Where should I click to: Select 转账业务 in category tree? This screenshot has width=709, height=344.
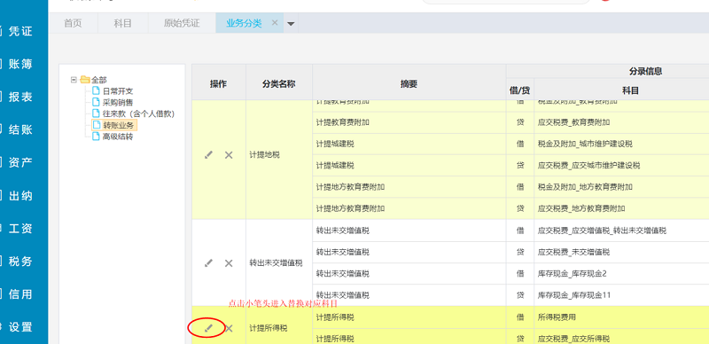114,125
